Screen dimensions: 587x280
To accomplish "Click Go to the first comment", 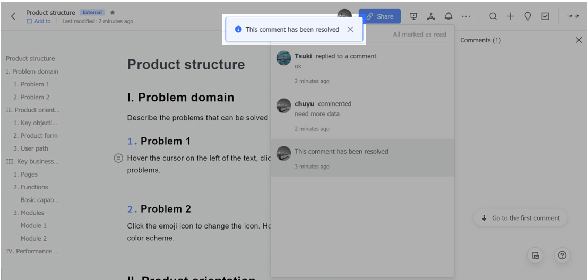I will (520, 218).
